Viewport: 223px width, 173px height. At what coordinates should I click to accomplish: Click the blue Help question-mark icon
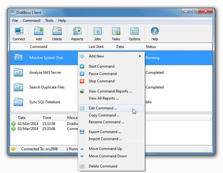coord(155,31)
